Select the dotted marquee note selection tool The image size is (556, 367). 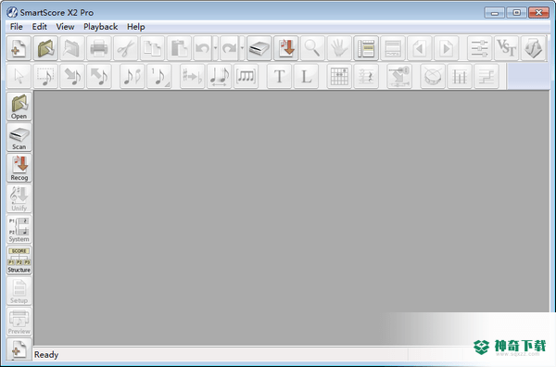click(x=45, y=76)
